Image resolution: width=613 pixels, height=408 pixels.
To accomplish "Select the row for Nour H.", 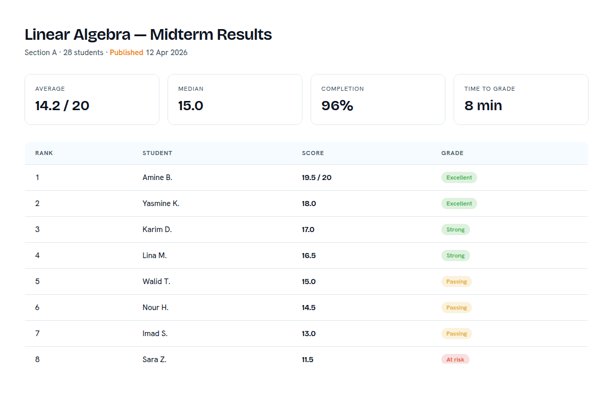I will pyautogui.click(x=306, y=308).
